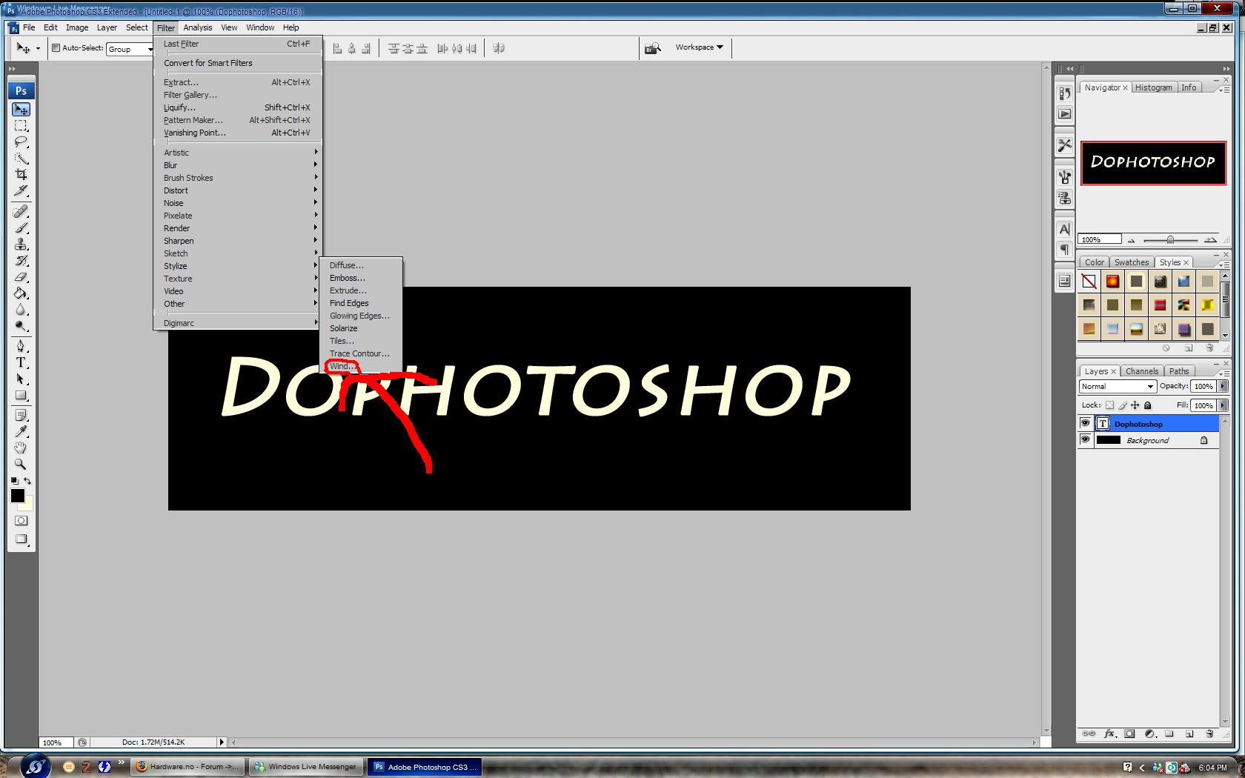1245x778 pixels.
Task: Toggle Lock transparent pixels
Action: (x=1109, y=405)
